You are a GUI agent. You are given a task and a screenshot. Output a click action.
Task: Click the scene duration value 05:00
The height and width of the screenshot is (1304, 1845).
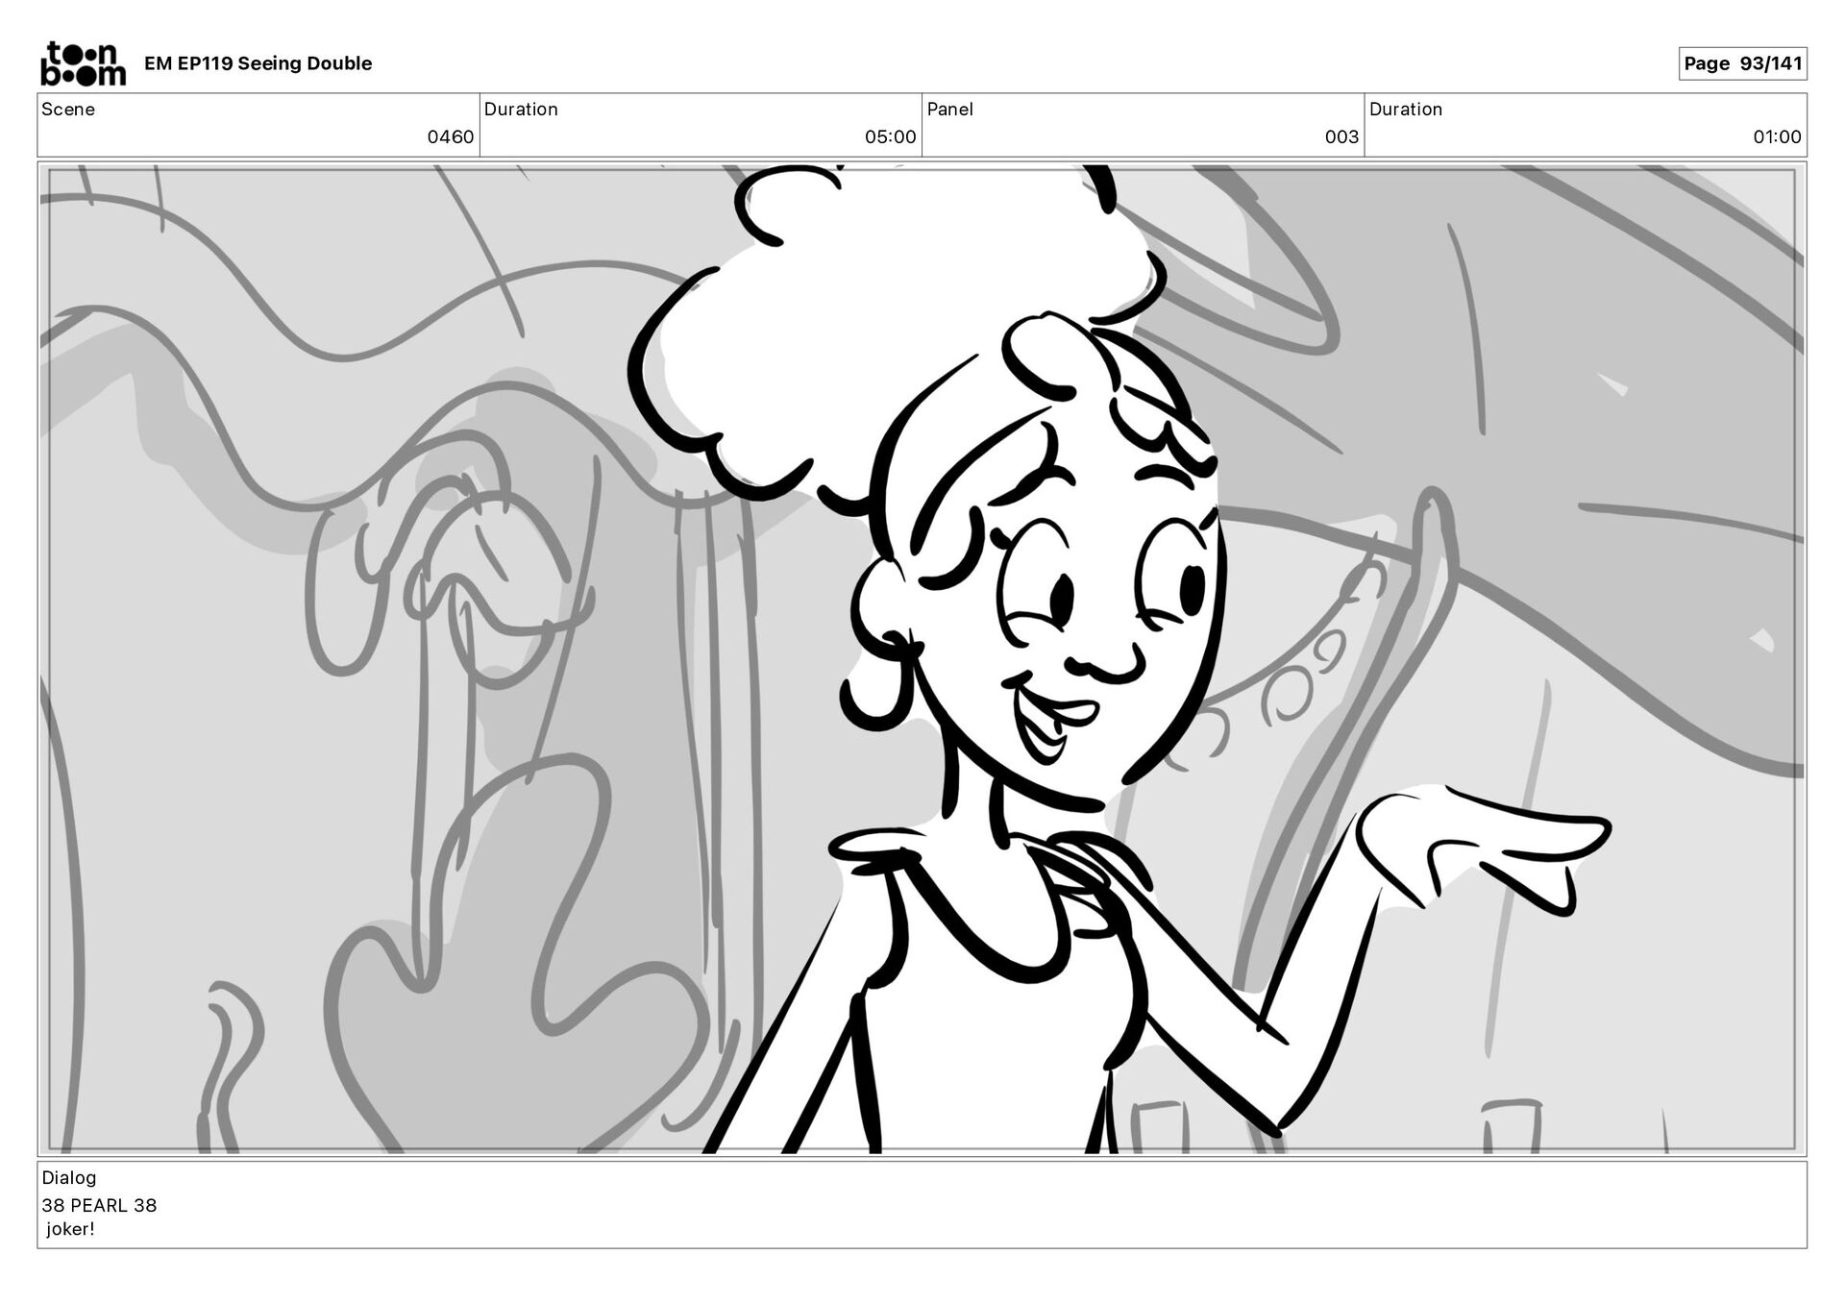(x=890, y=137)
